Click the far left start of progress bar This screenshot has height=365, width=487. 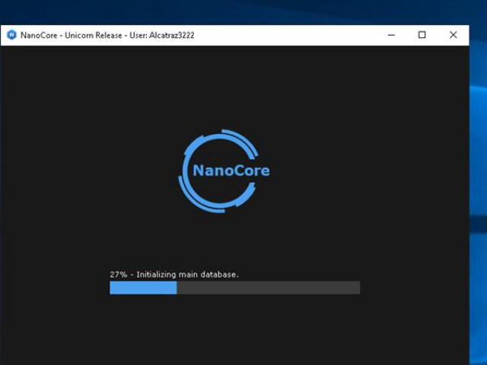coord(112,287)
